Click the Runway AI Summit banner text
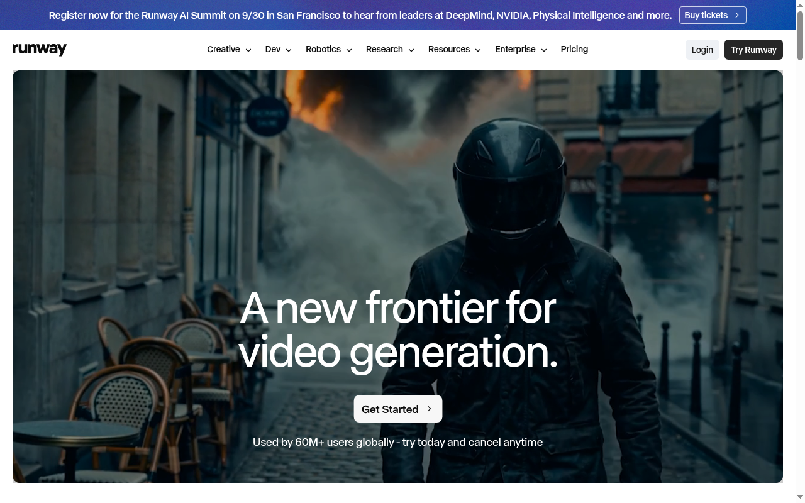 [360, 15]
